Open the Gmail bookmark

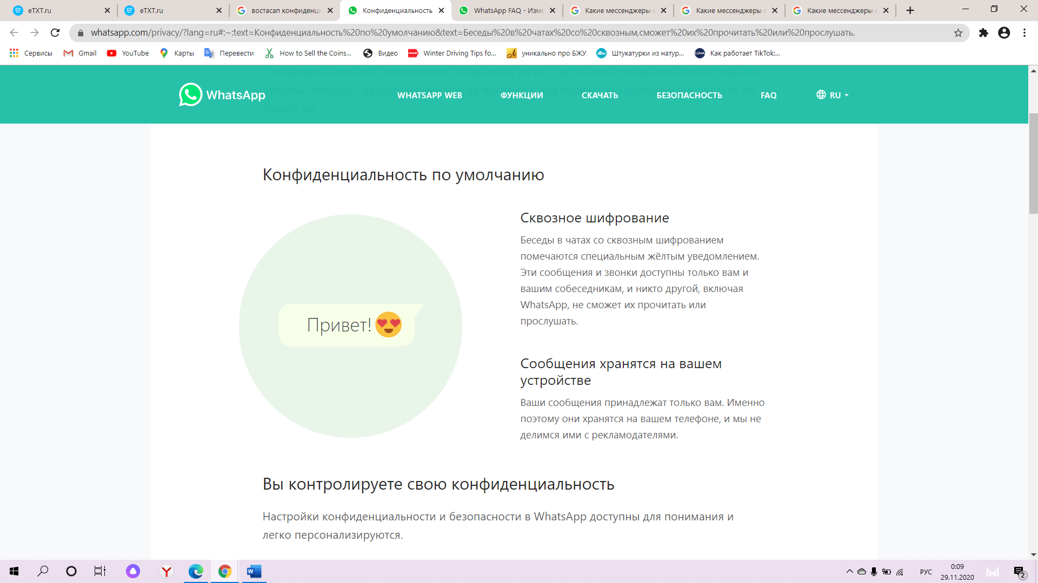point(80,53)
